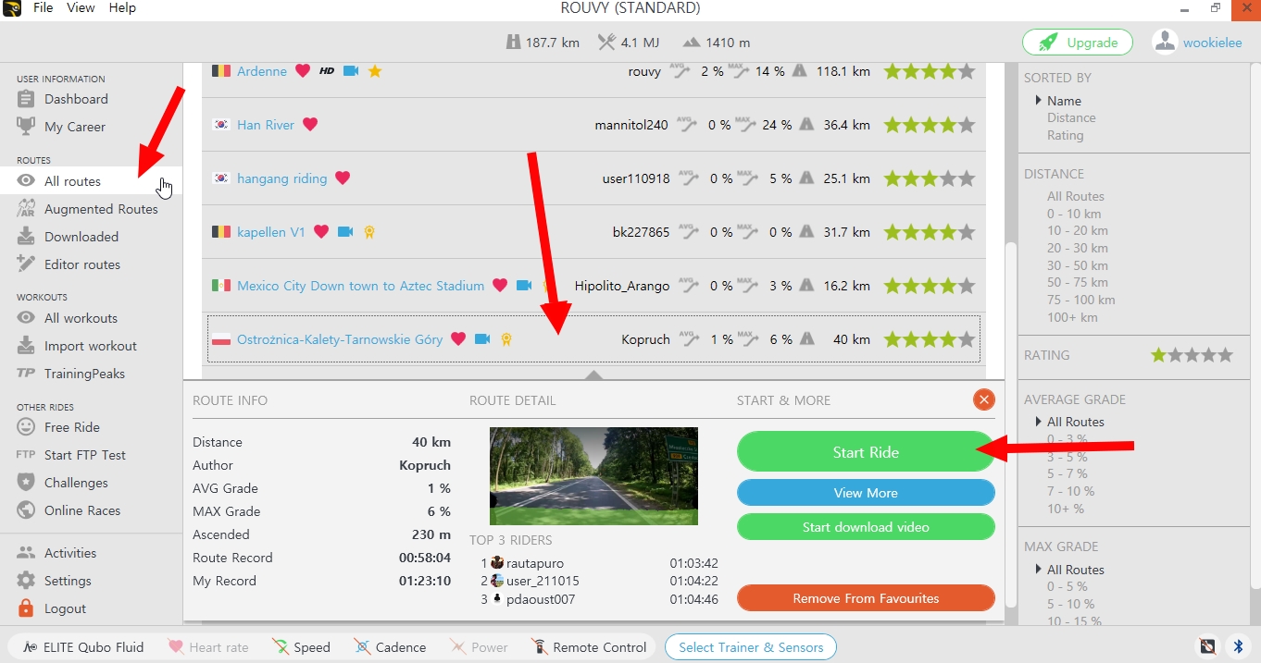Open the kapellen V1 route

coord(271,232)
